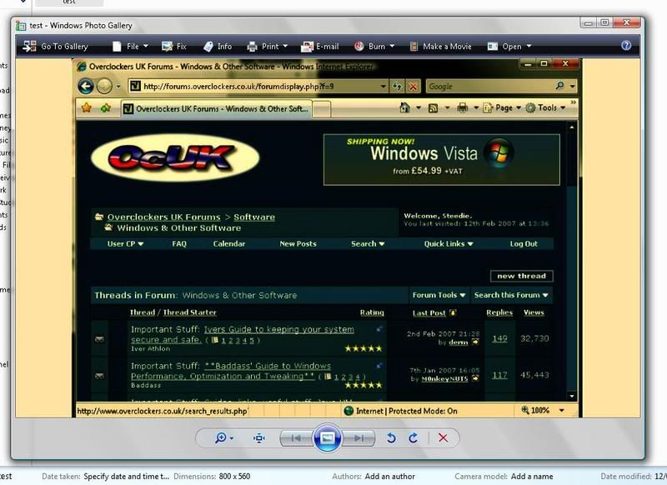Click the IE search magnifier icon
Screen dimensions: 667x485
[x=559, y=86]
